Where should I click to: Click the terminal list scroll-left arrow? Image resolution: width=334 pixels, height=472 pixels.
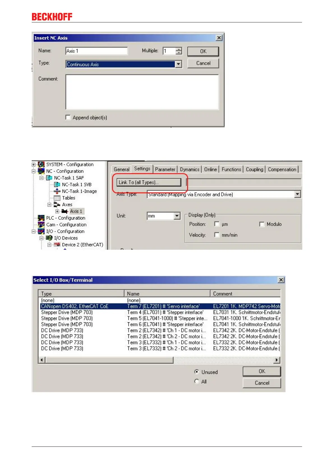point(42,360)
